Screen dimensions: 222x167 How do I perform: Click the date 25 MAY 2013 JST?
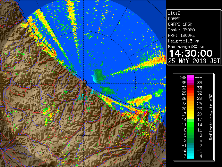194,61
